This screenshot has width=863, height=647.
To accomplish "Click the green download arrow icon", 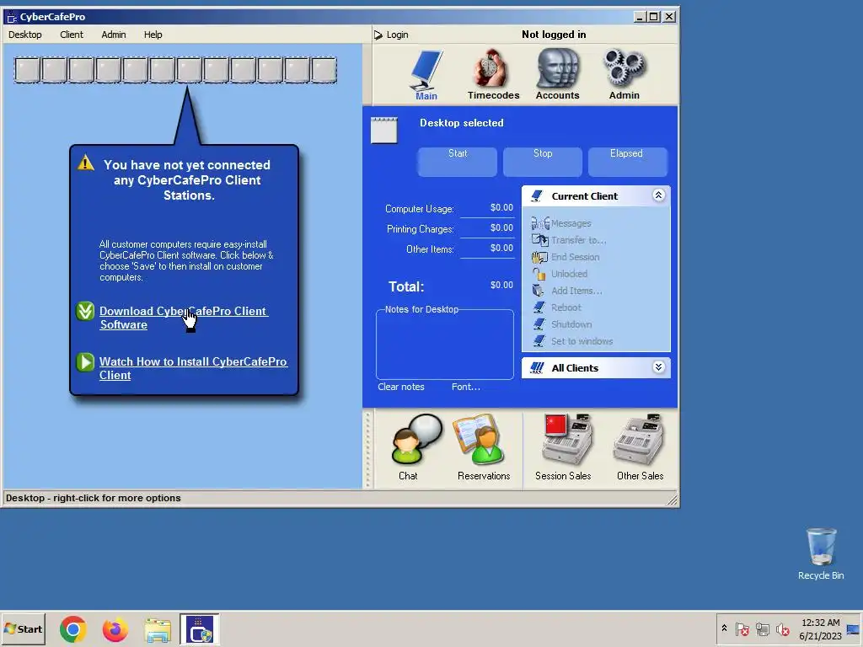I will (x=85, y=312).
